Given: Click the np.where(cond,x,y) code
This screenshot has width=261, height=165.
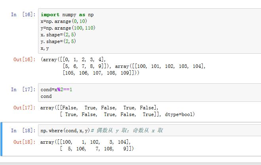Looking at the screenshot, I should [65, 130].
